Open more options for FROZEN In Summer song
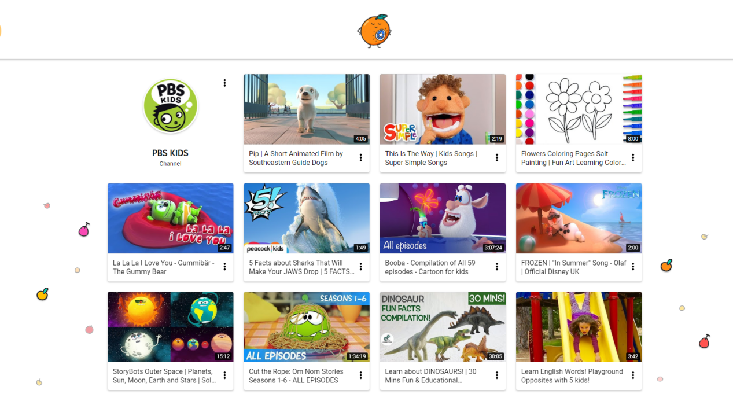Screen dimensions: 733x394 pos(633,267)
